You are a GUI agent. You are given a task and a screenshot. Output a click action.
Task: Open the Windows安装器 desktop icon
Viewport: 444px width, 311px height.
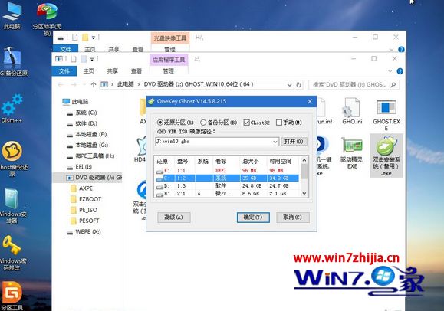12,205
